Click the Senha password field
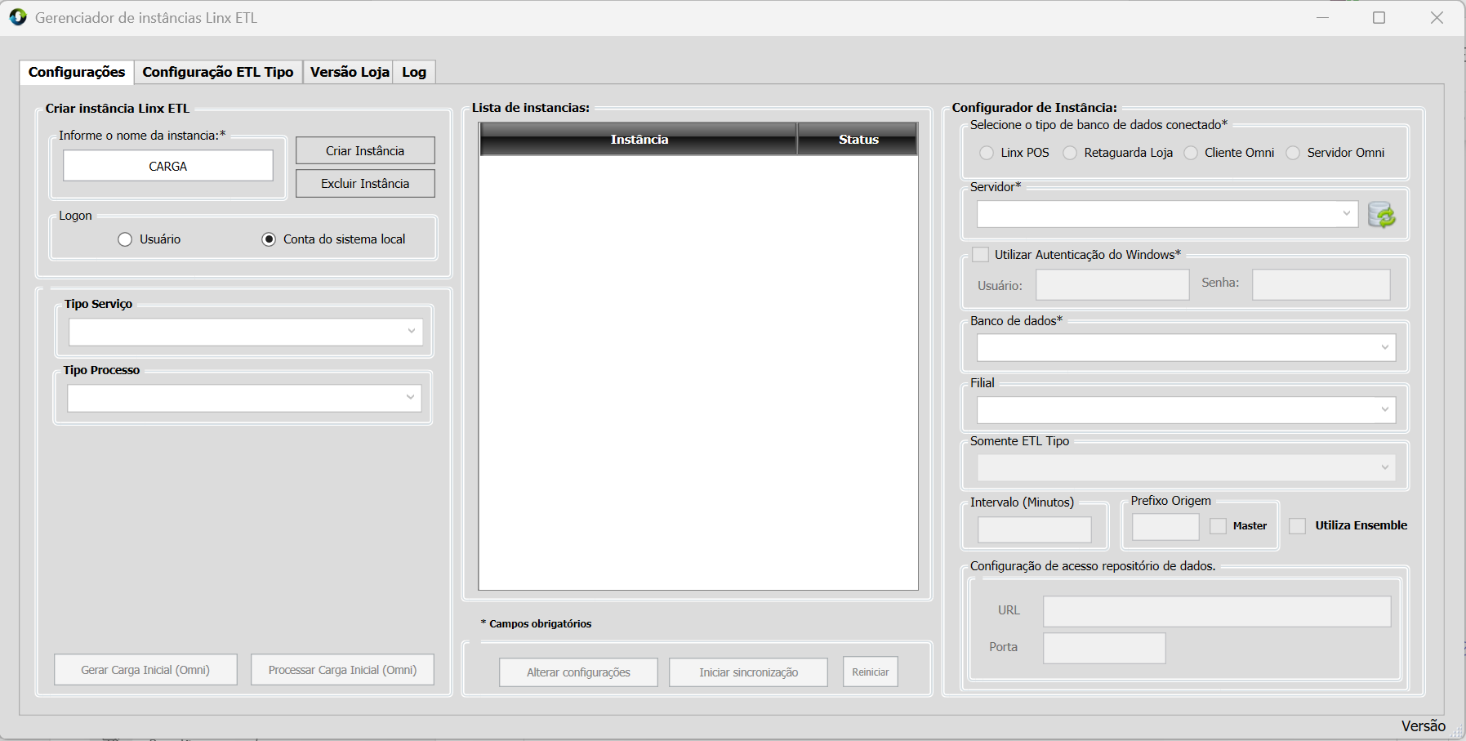The image size is (1466, 741). (x=1321, y=285)
